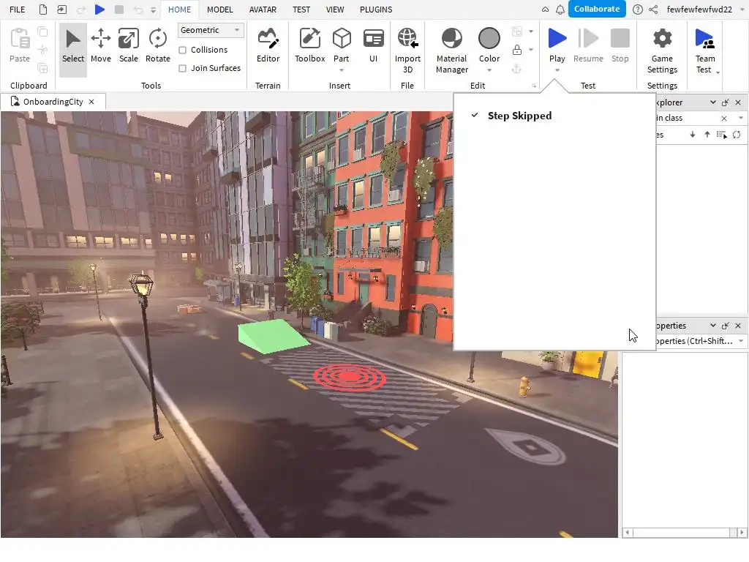This screenshot has width=749, height=562.
Task: Switch to the PLUGINS ribbon tab
Action: click(x=376, y=10)
